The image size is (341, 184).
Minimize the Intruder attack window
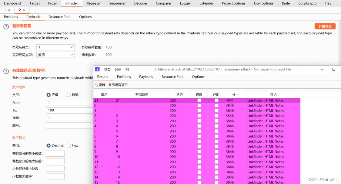point(322,69)
